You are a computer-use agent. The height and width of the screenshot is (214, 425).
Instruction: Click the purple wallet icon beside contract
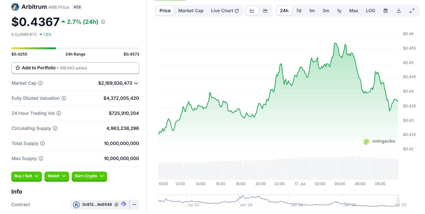[x=124, y=204]
